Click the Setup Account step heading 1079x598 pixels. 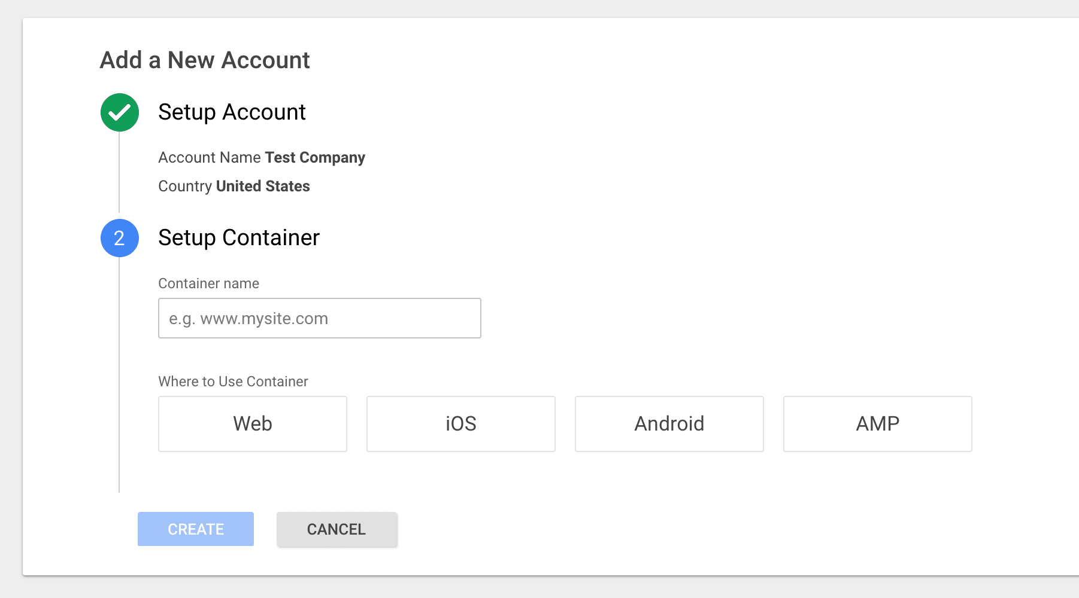point(232,112)
